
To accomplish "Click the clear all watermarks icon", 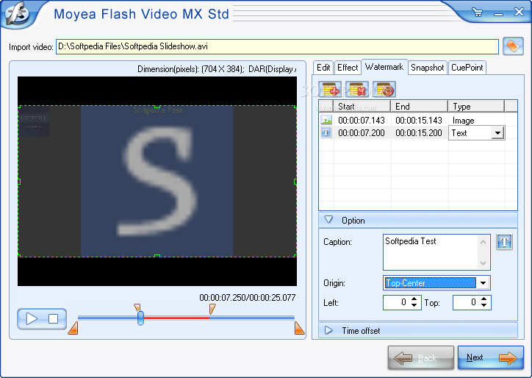I will [x=384, y=89].
